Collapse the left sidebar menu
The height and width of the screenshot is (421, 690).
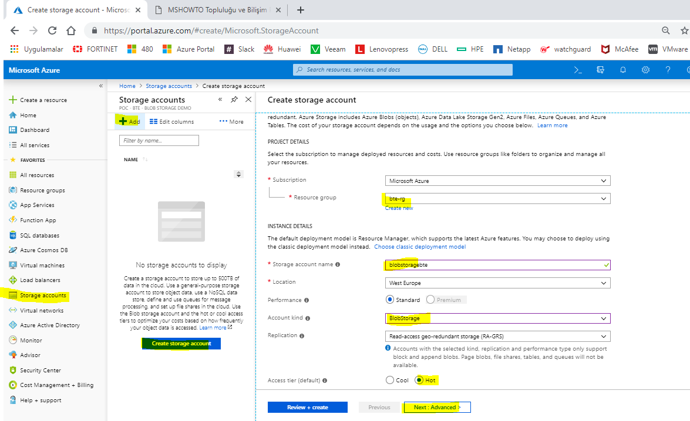pyautogui.click(x=101, y=86)
